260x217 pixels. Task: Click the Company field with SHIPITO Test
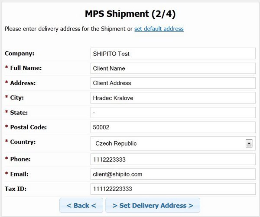pyautogui.click(x=173, y=53)
